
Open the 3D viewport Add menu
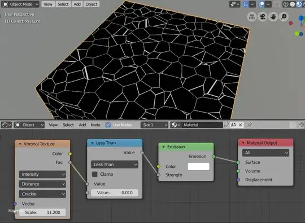[x=77, y=5]
